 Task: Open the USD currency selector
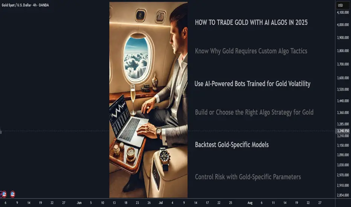coord(342,5)
